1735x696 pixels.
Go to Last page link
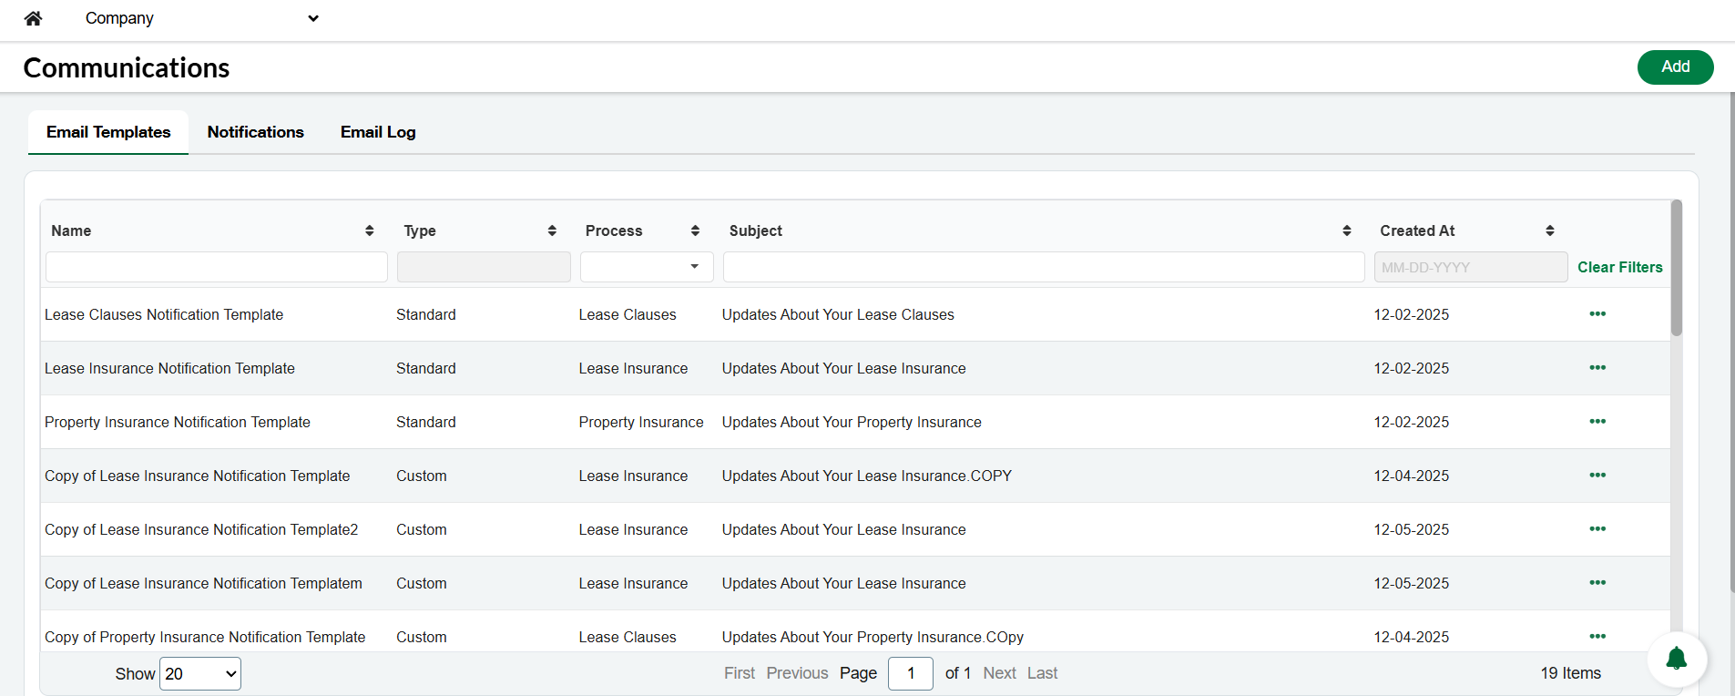coord(1042,673)
